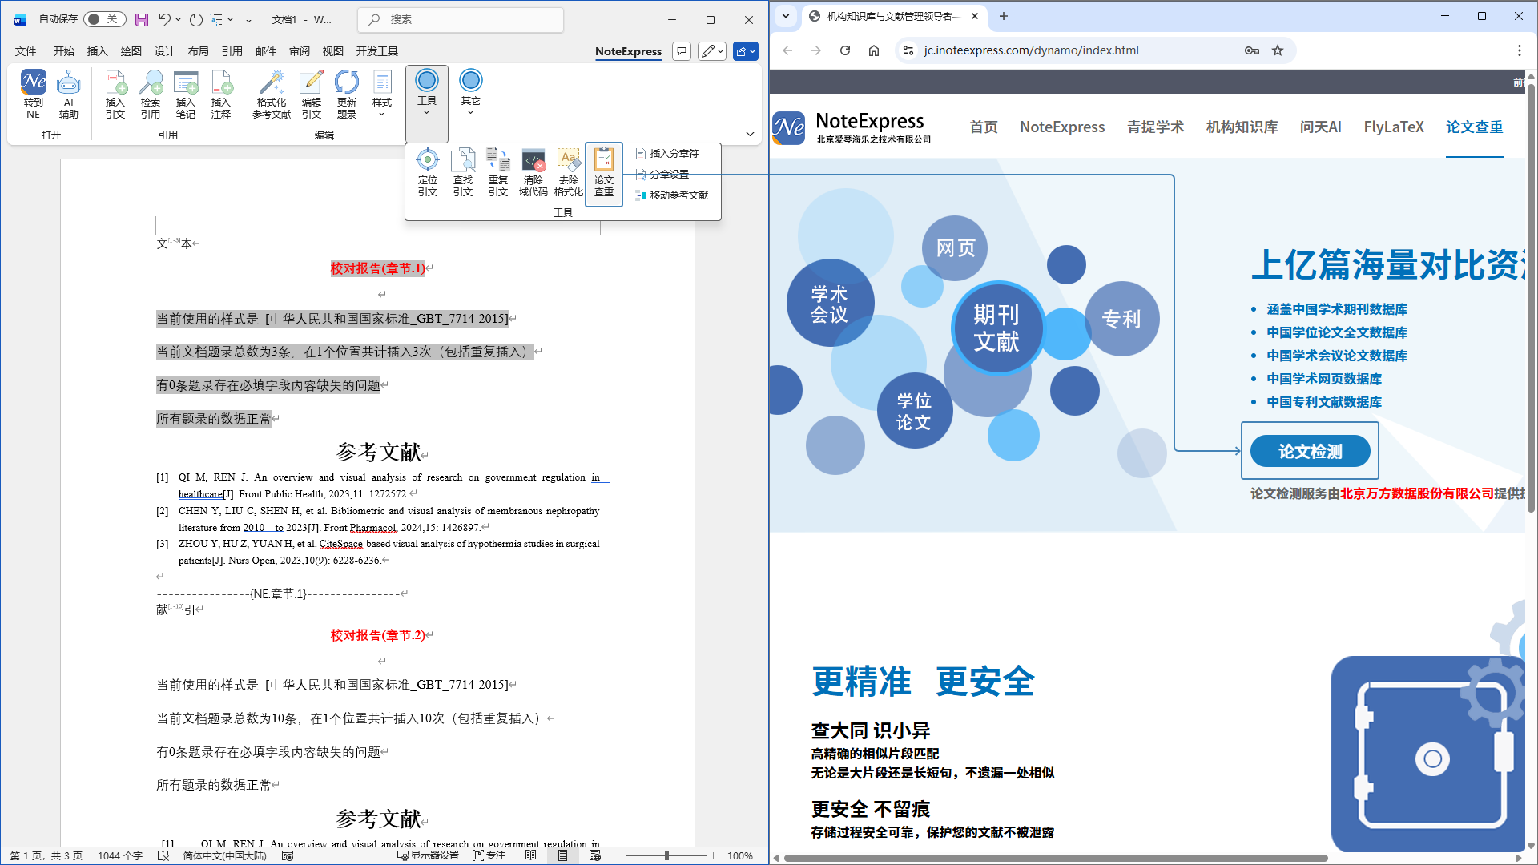Open 青提学术 in the website navigation
Image resolution: width=1538 pixels, height=865 pixels.
(x=1156, y=127)
